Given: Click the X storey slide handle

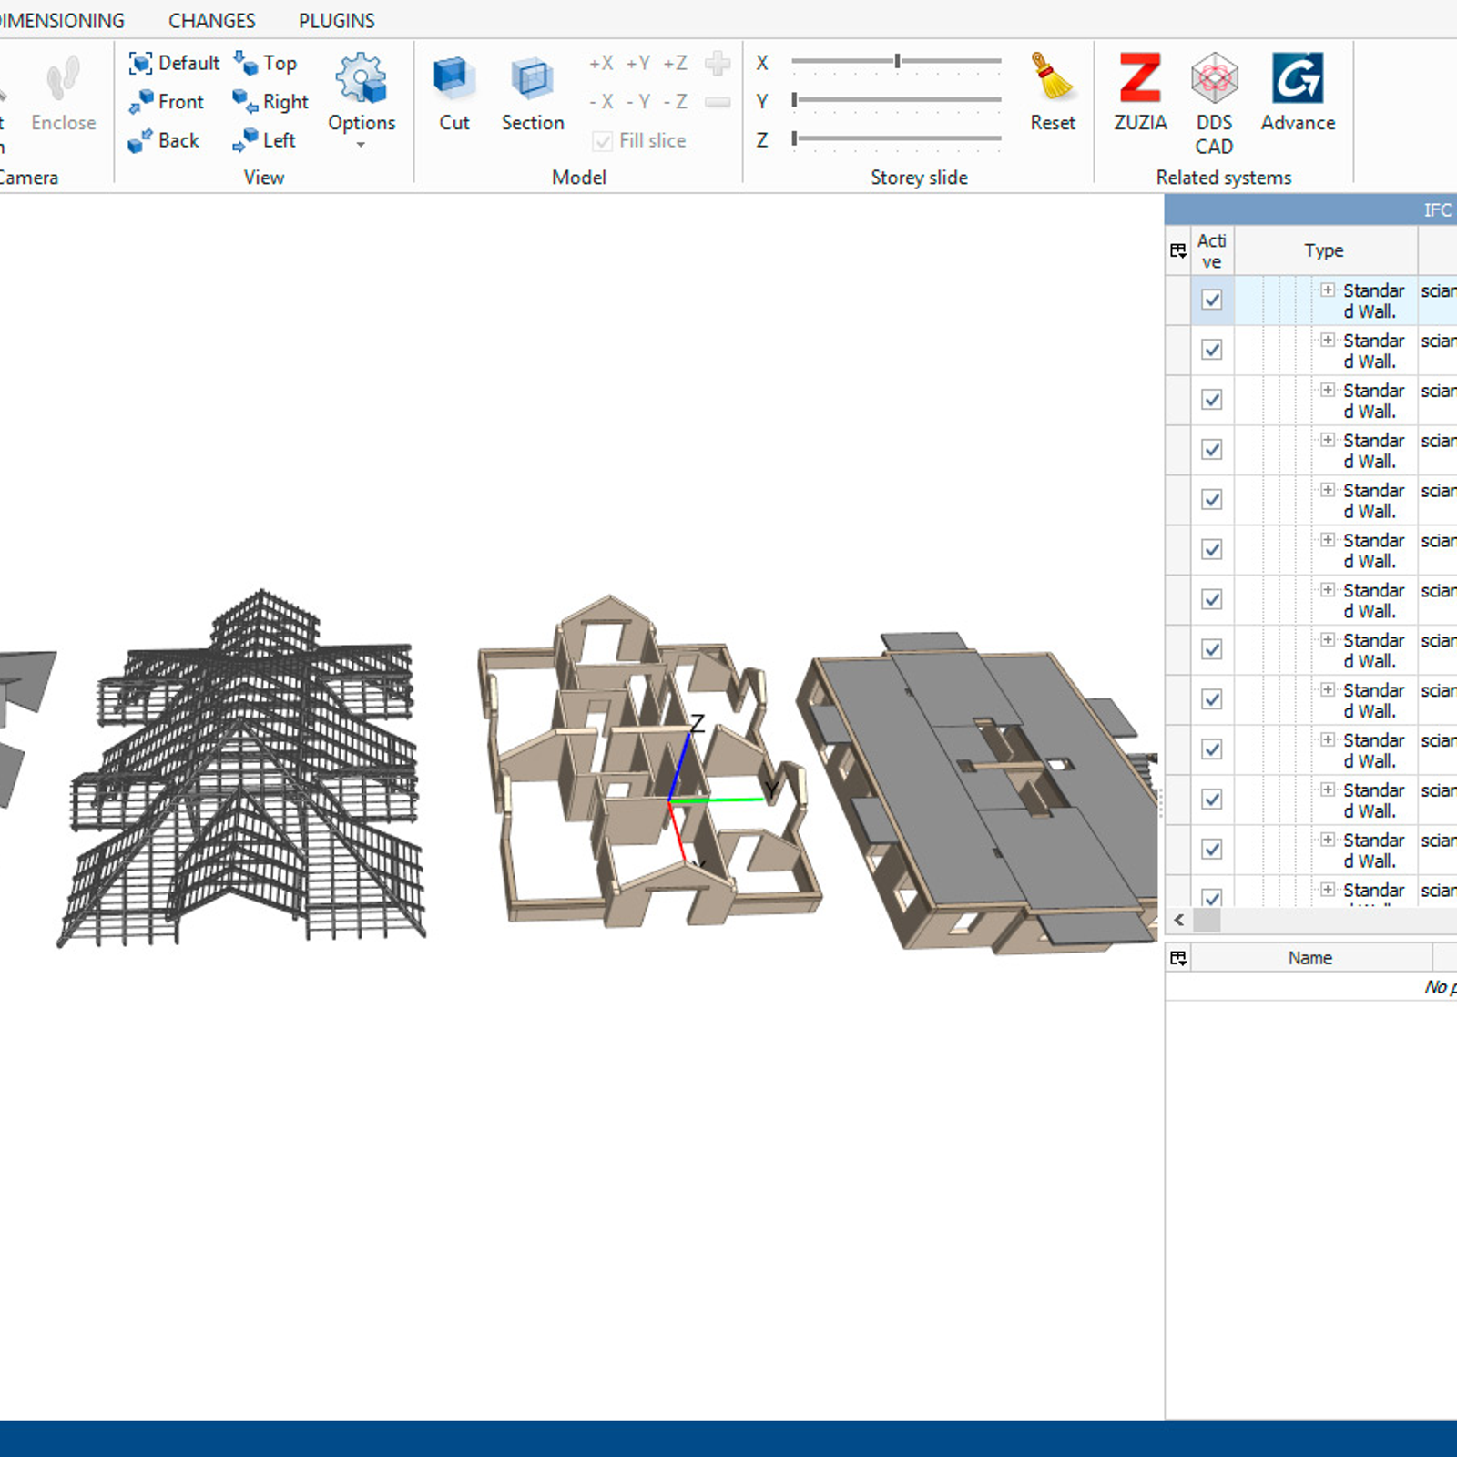Looking at the screenshot, I should [x=897, y=61].
